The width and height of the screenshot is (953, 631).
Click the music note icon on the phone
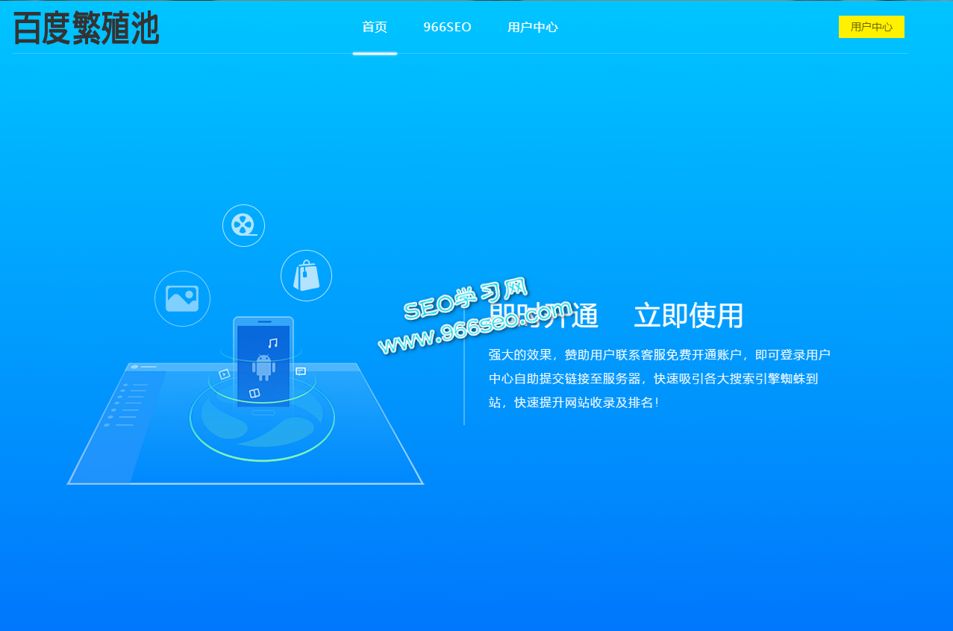272,343
